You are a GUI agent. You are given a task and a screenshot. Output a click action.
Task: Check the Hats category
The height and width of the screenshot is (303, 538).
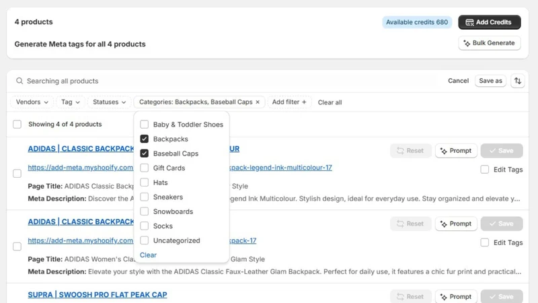144,182
